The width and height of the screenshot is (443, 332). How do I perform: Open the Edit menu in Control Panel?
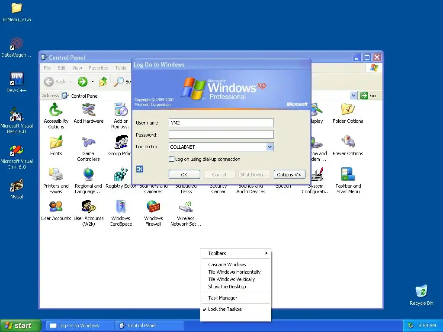[x=61, y=68]
